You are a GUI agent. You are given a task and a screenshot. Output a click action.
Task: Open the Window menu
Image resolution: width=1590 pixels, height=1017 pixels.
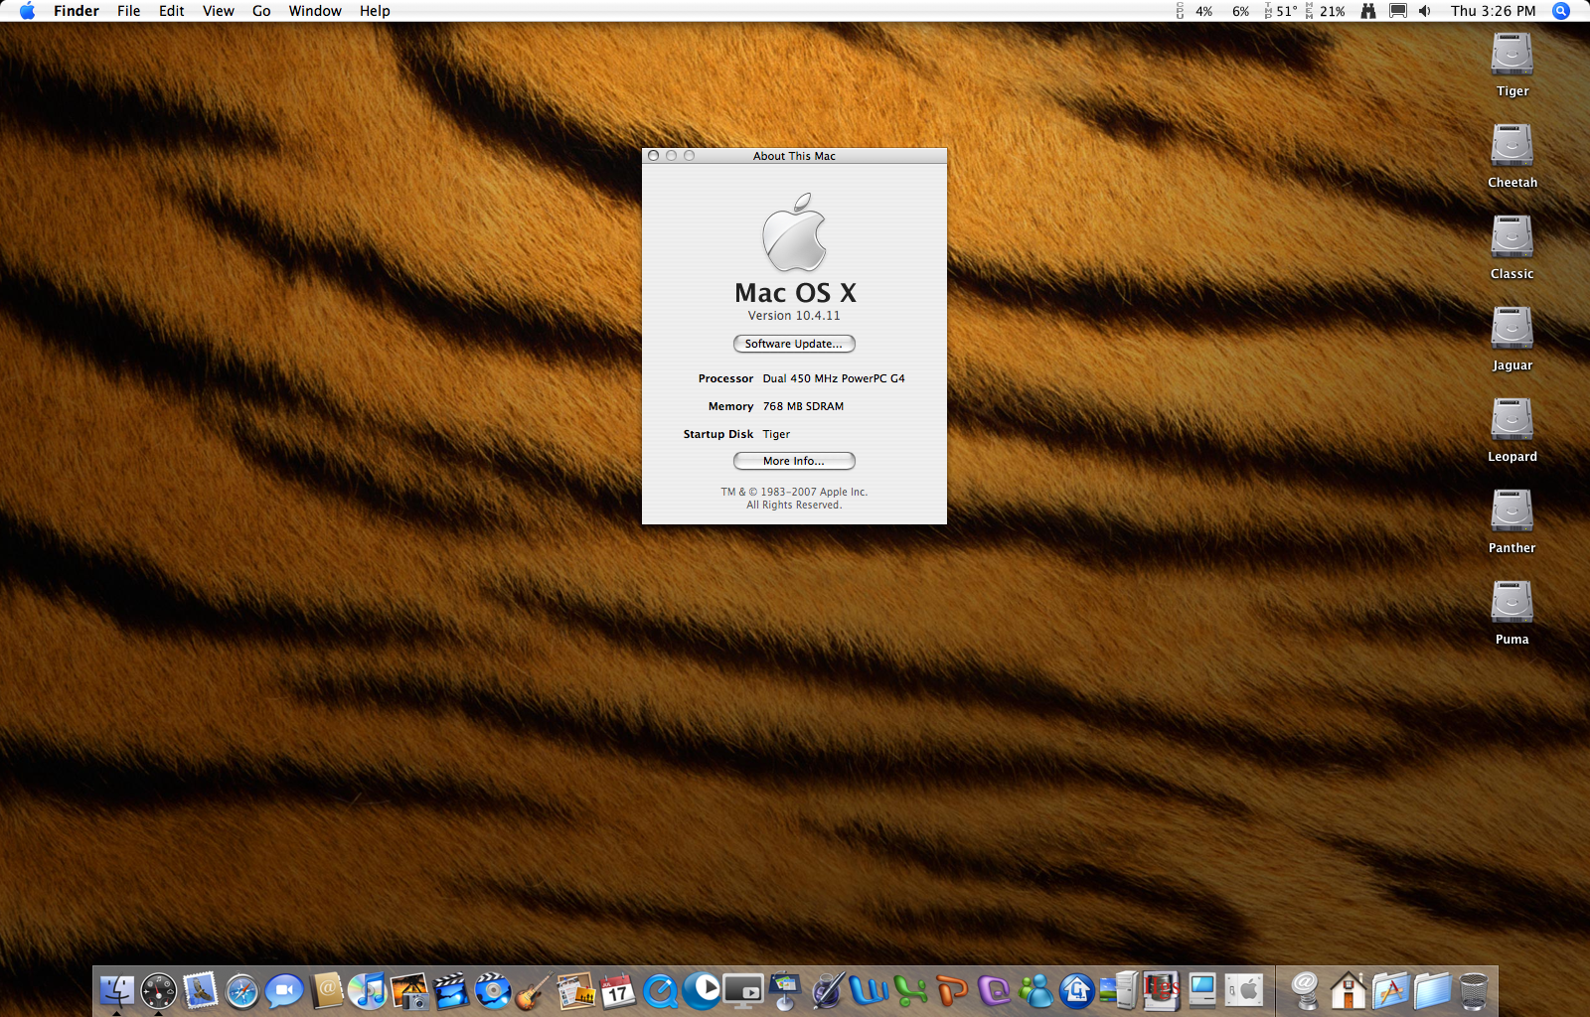click(x=315, y=11)
